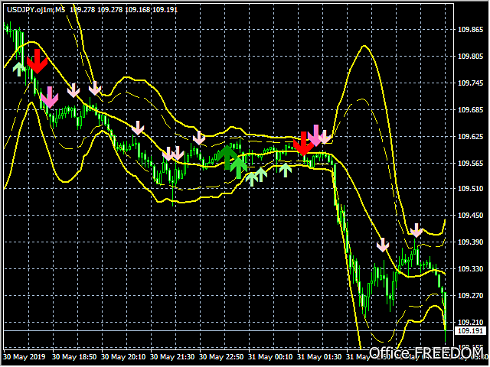Click the 109.805 price label
This screenshot has height=367, width=490.
[470, 56]
